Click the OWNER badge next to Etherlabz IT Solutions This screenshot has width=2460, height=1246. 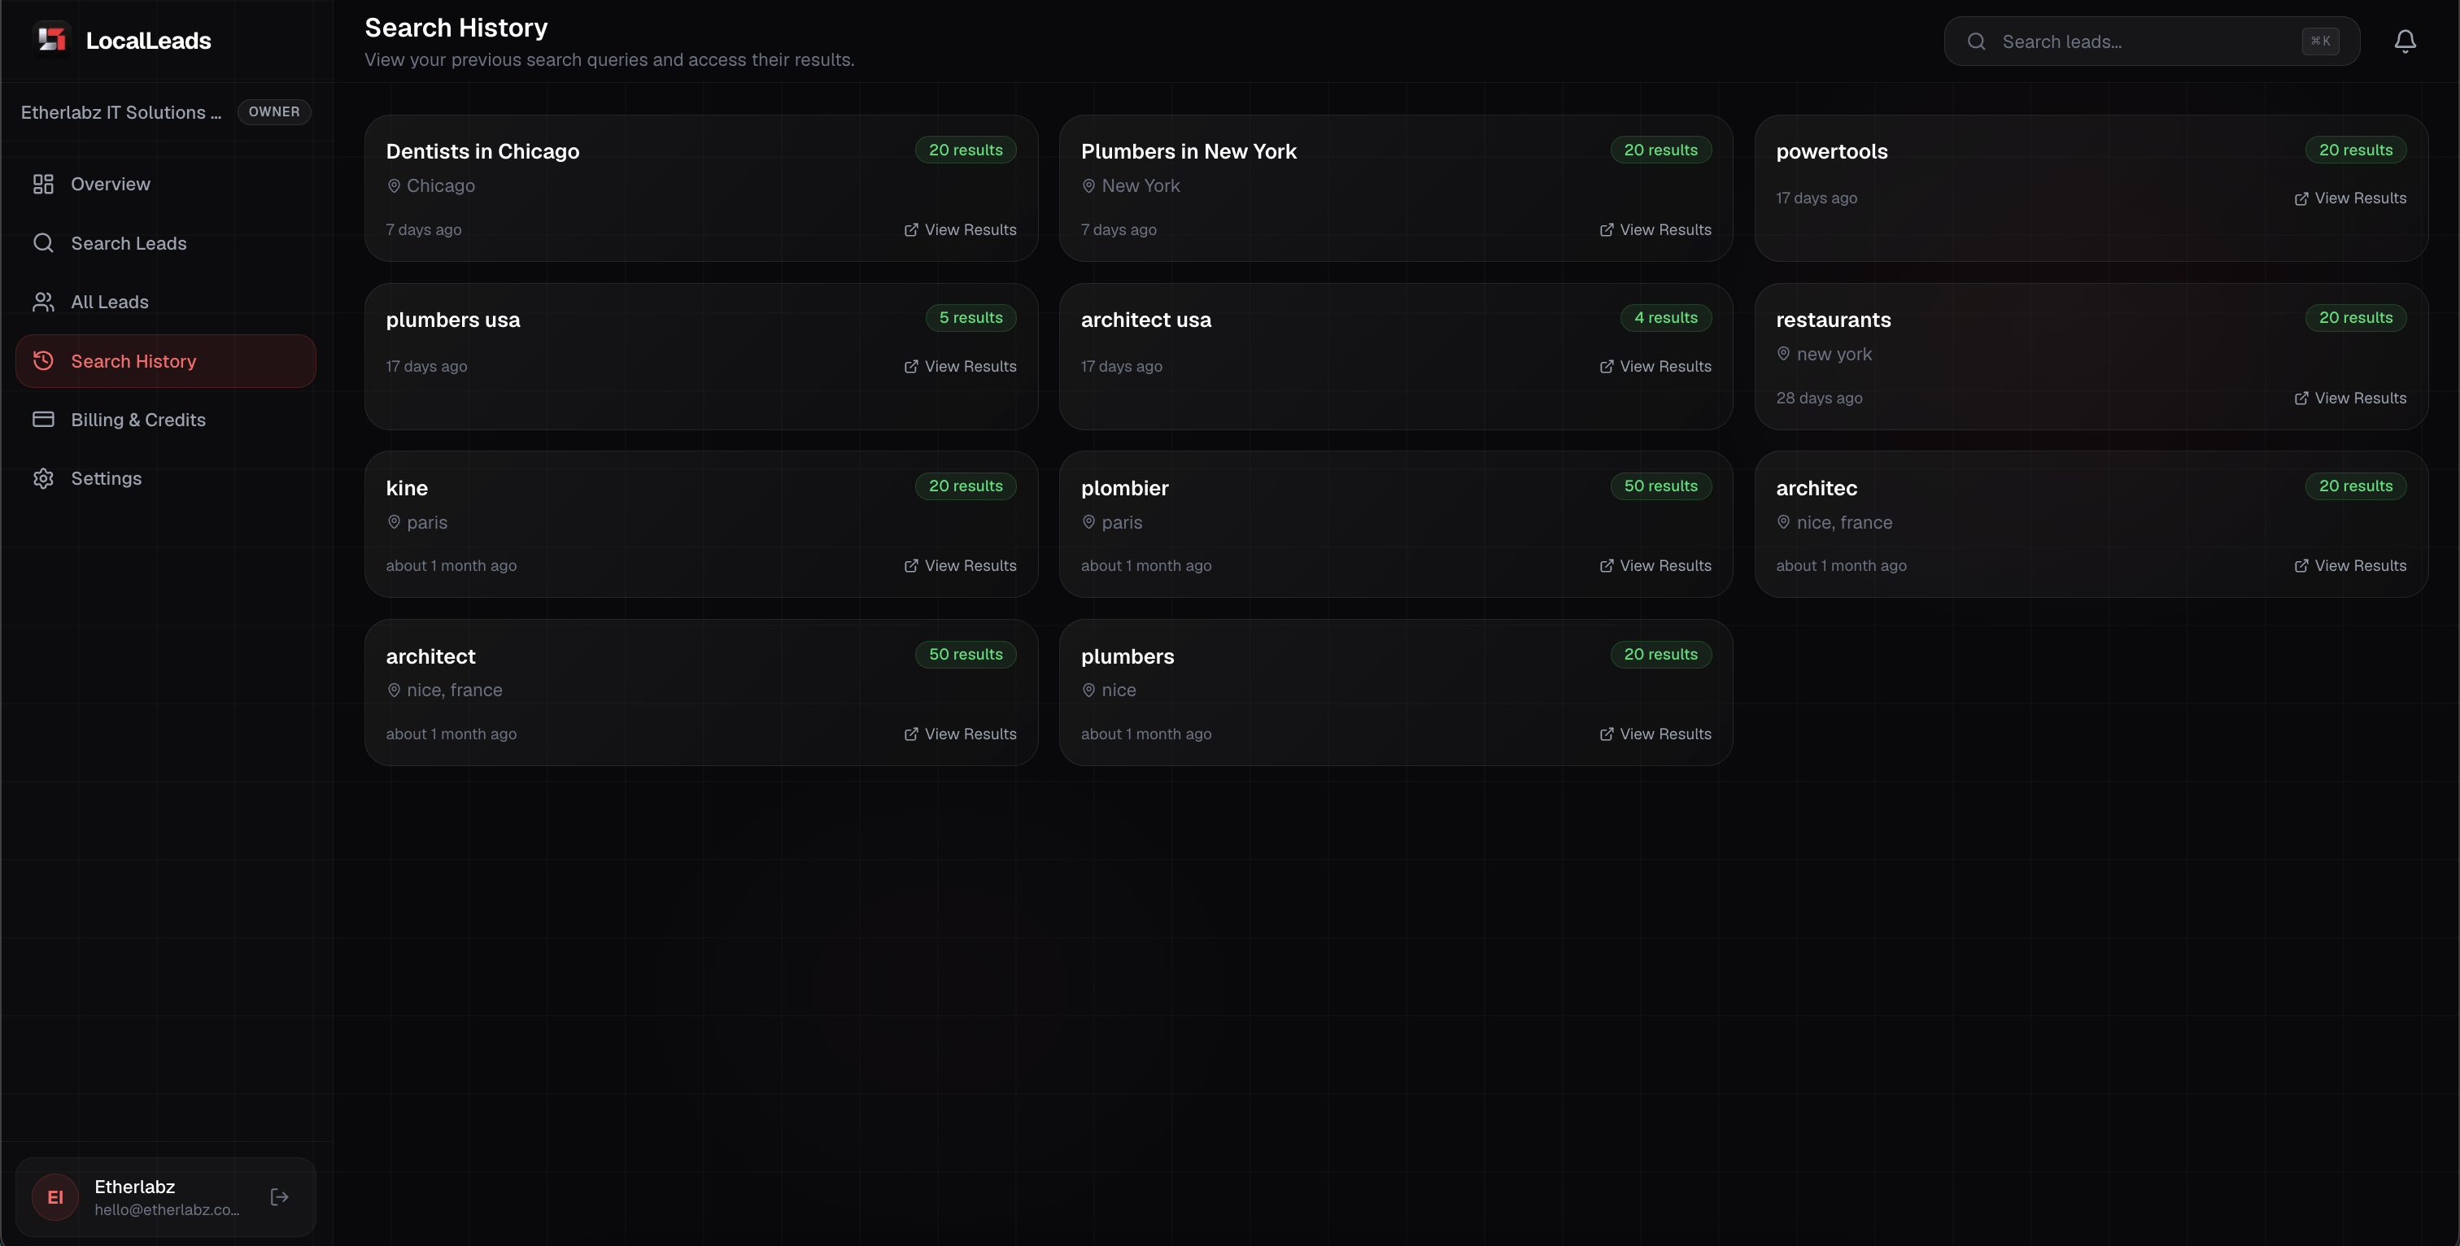pos(274,111)
